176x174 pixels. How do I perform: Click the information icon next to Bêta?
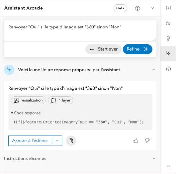pos(137,8)
